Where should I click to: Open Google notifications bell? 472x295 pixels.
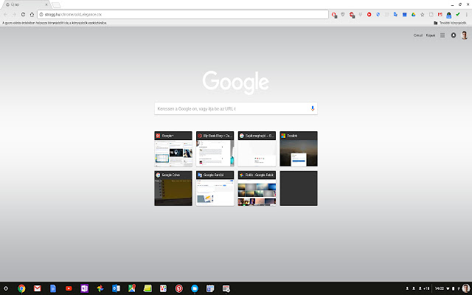click(454, 35)
